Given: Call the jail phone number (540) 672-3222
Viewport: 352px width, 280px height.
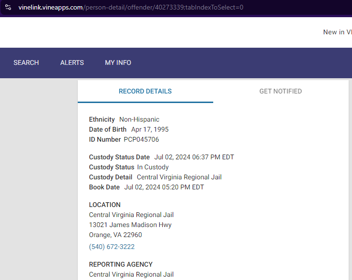Looking at the screenshot, I should tap(112, 247).
